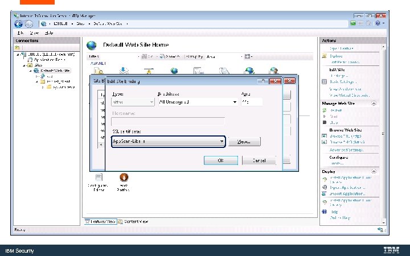Viewport: 410px width, 256px height.
Task: Collapse the Default Web Site tree node
Action: pos(30,71)
